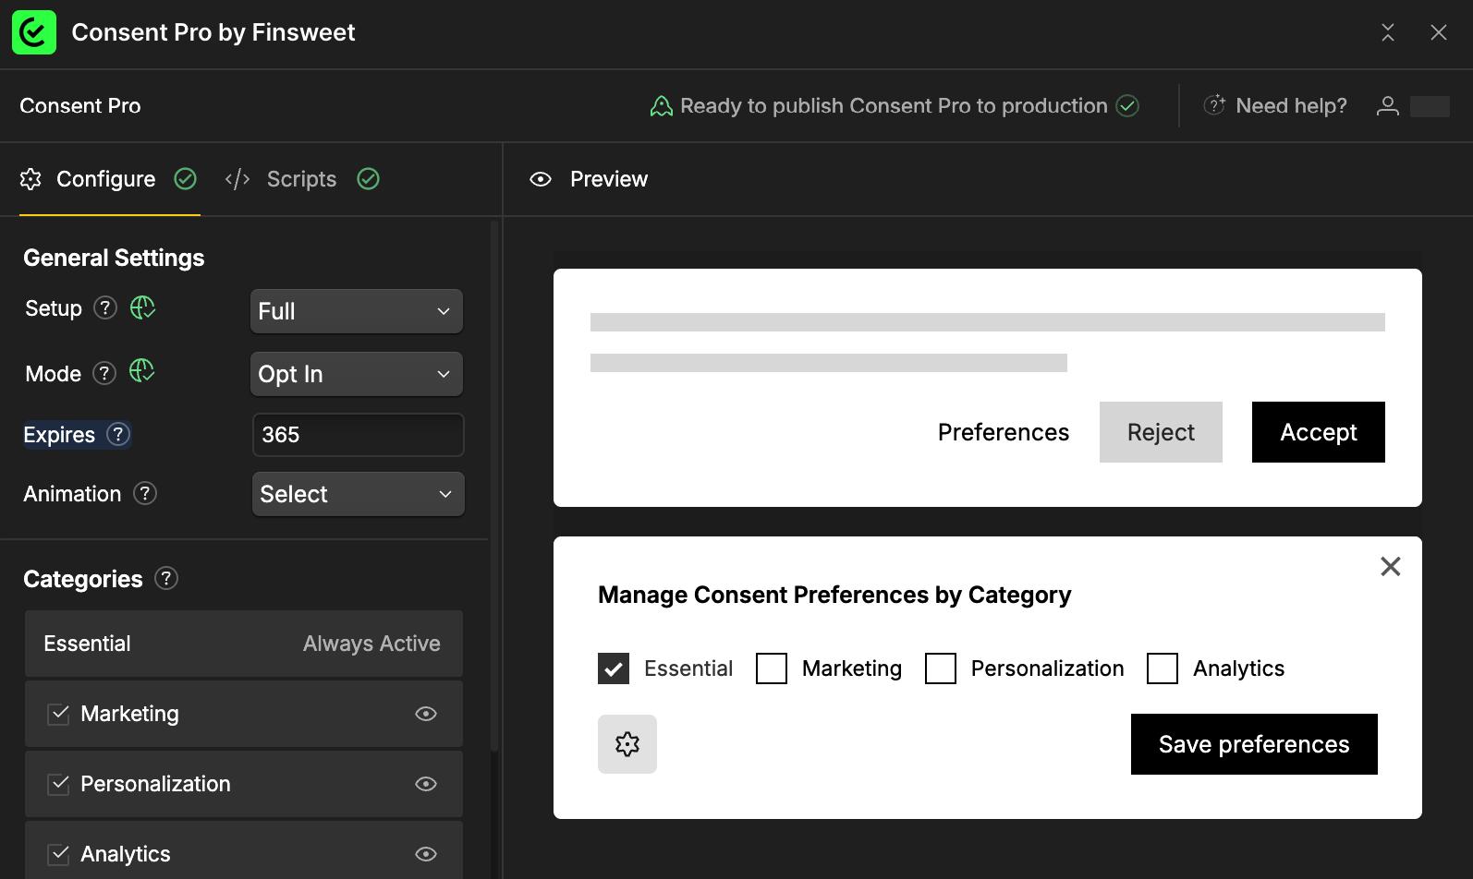Click the Manage Consent Preferences by Category heading

click(x=834, y=595)
